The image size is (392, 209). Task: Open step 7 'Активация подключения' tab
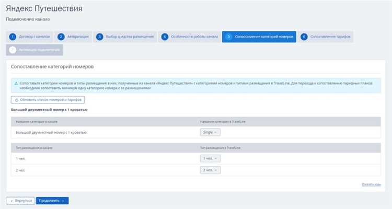[x=34, y=50]
